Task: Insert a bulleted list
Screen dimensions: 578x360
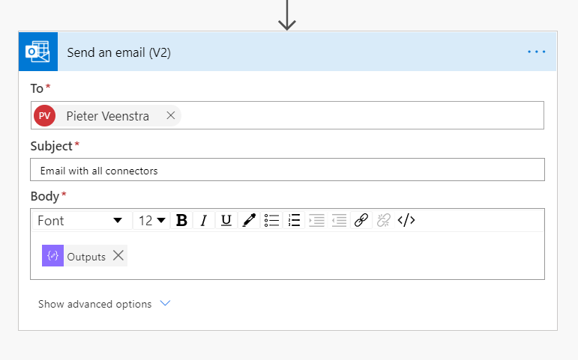Action: coord(271,221)
